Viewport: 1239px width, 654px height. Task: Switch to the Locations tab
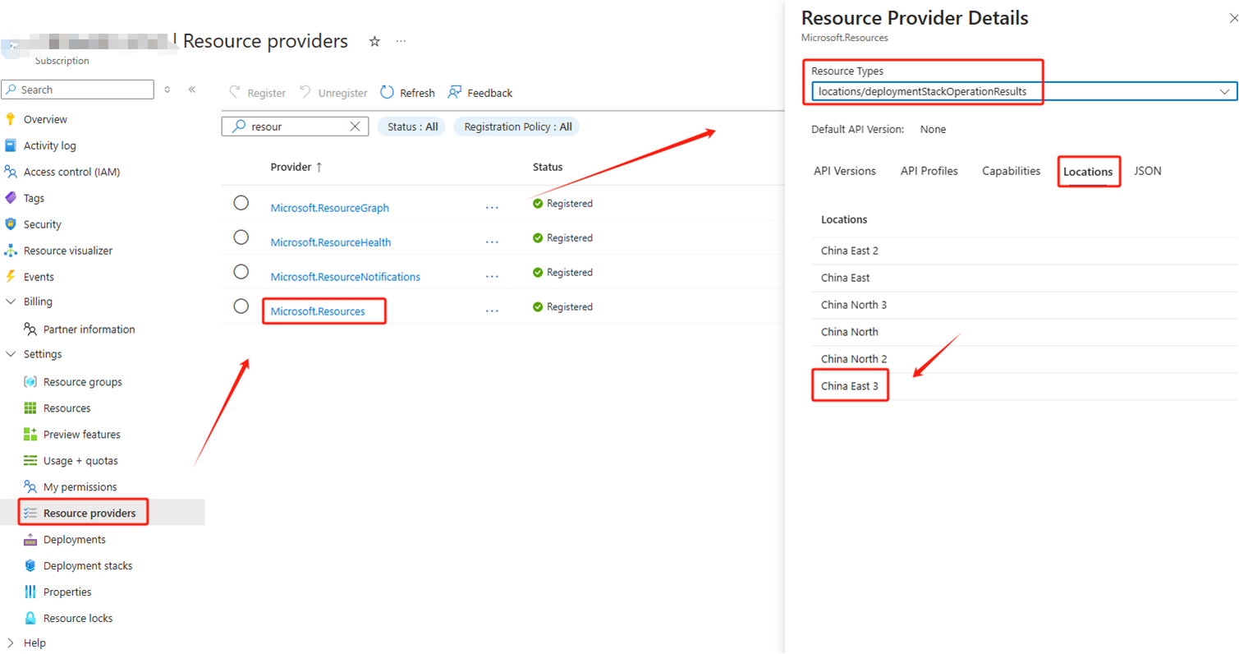click(x=1088, y=172)
